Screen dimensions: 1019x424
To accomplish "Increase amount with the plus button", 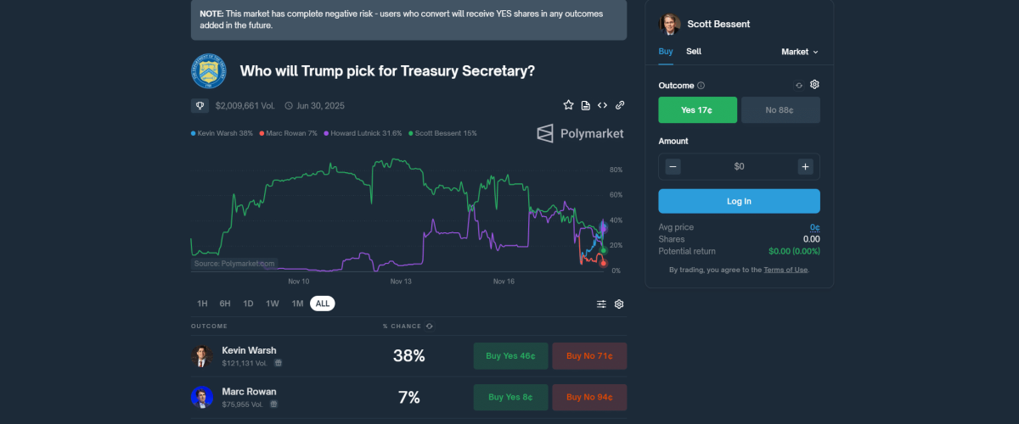I will point(805,166).
